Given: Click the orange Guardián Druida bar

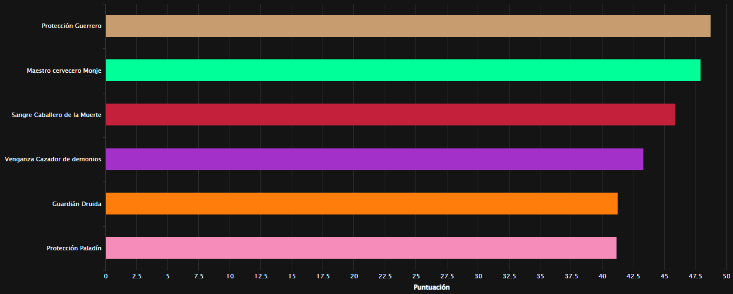Looking at the screenshot, I should (361, 204).
